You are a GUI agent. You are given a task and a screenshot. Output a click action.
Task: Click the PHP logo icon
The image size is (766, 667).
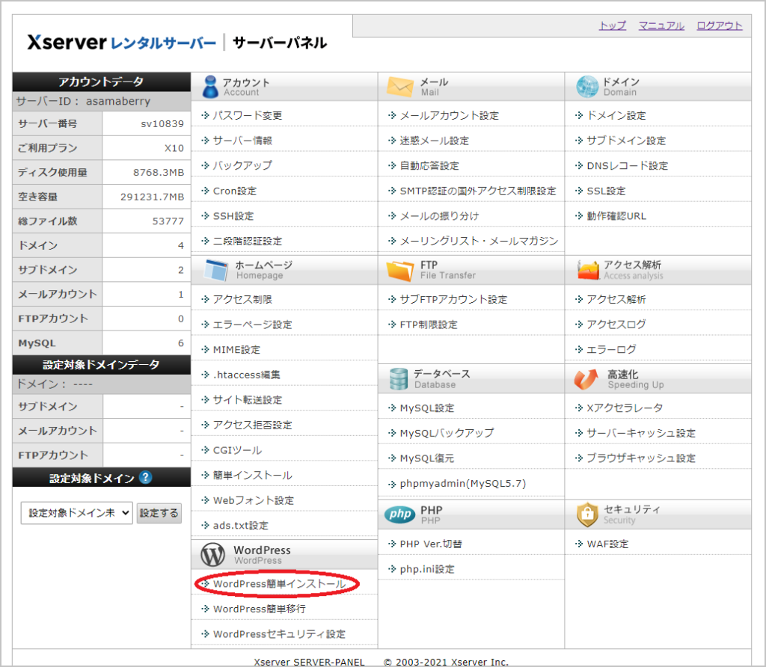click(399, 514)
